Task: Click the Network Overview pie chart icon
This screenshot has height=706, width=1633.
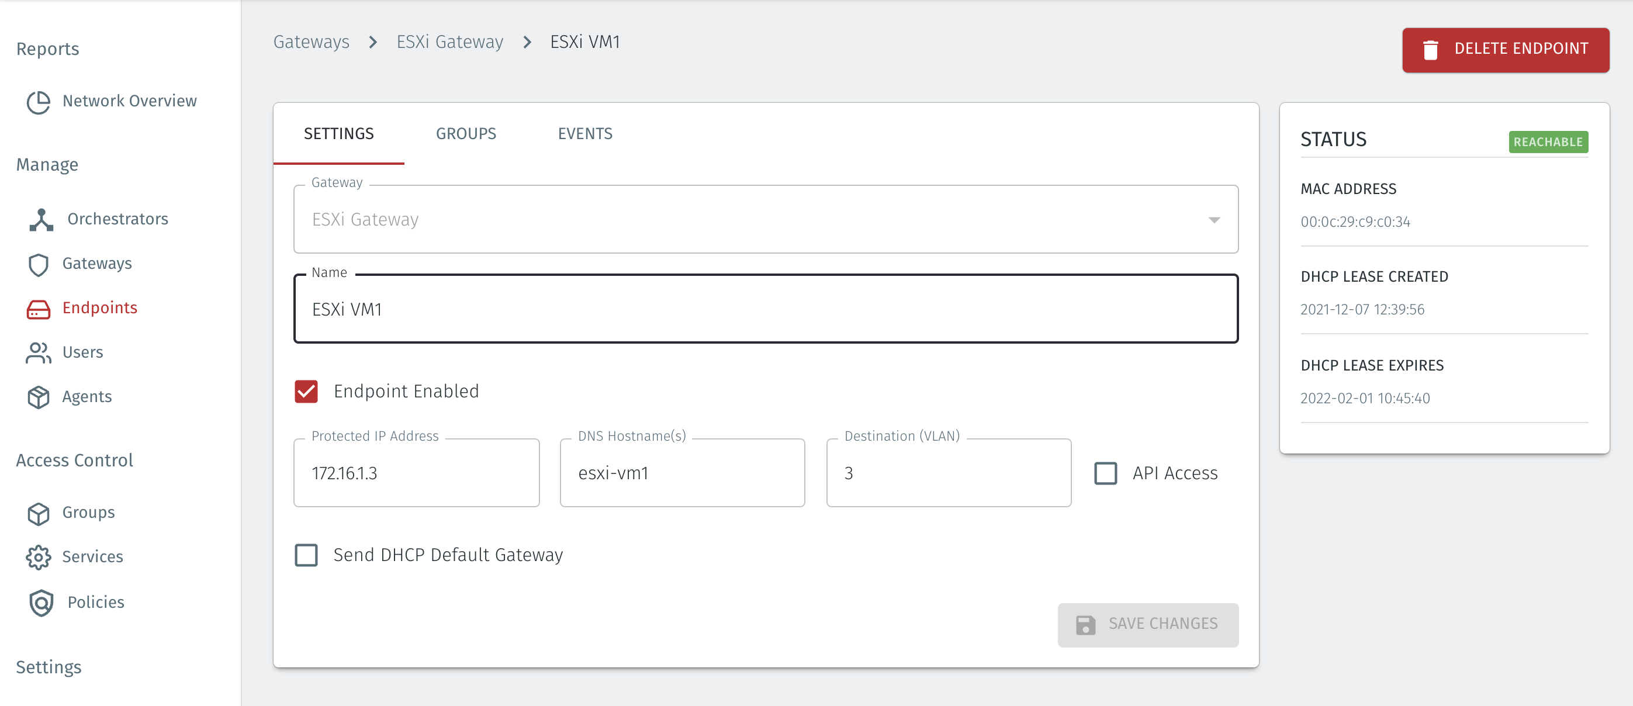Action: coord(38,102)
